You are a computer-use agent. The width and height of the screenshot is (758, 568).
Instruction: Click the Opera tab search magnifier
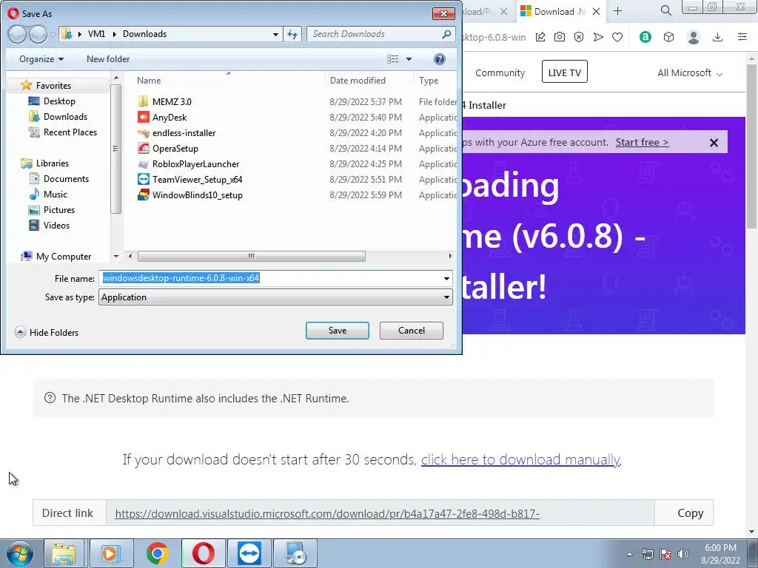(665, 10)
